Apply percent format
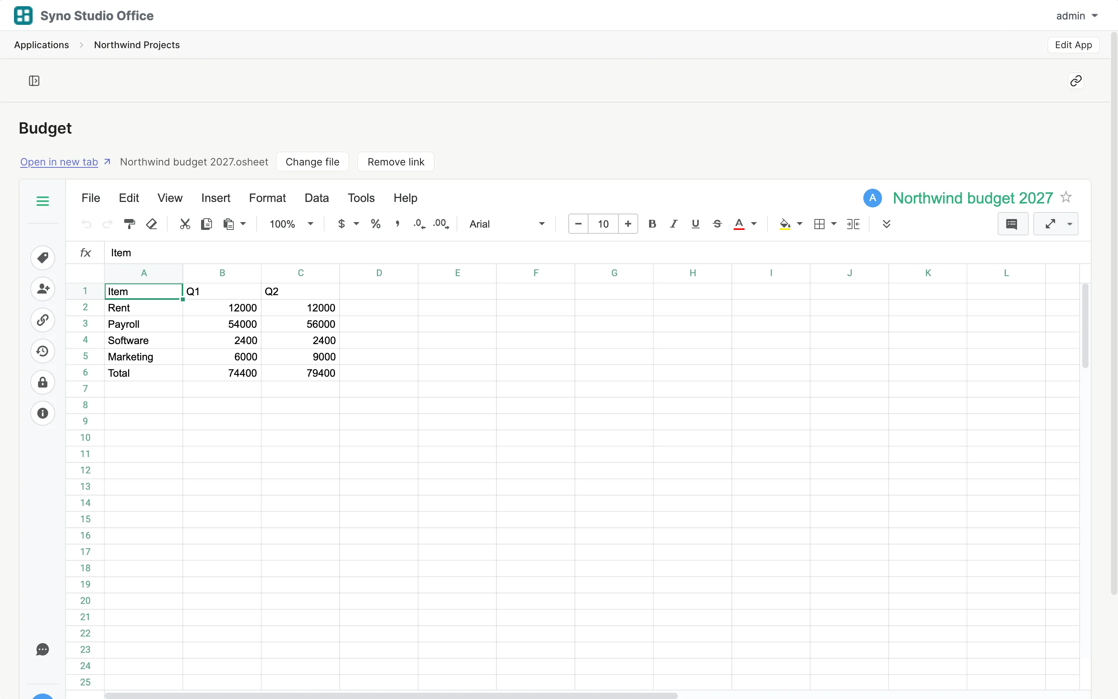This screenshot has width=1118, height=699. pos(376,224)
